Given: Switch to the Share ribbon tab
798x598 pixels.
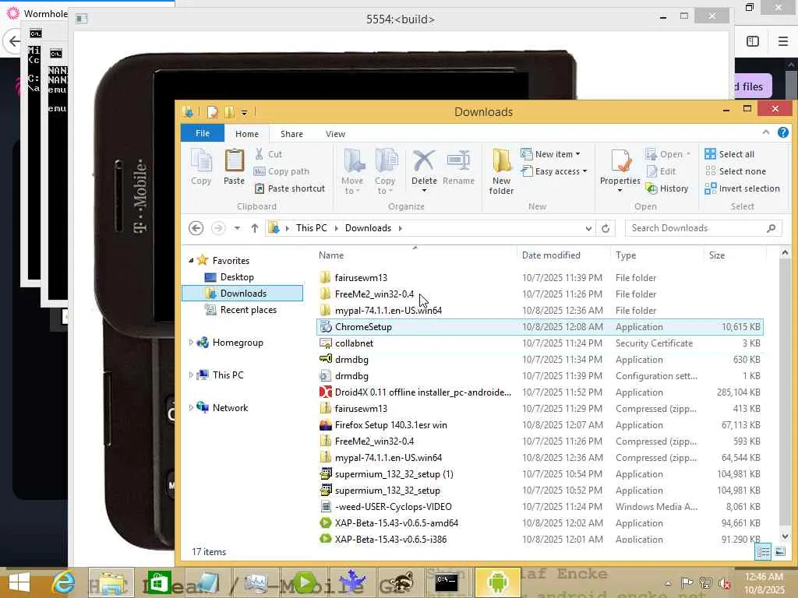Looking at the screenshot, I should coord(291,134).
